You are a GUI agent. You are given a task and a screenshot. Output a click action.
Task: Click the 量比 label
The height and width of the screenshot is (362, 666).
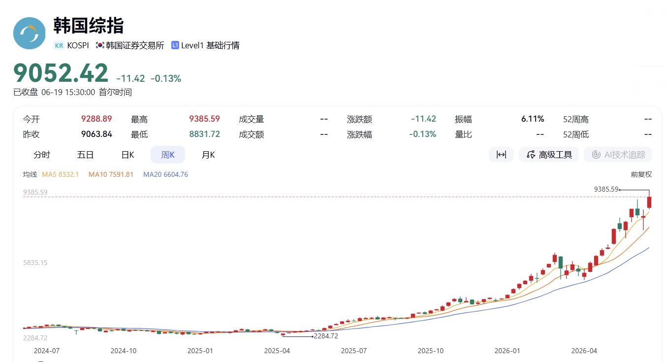pos(463,134)
